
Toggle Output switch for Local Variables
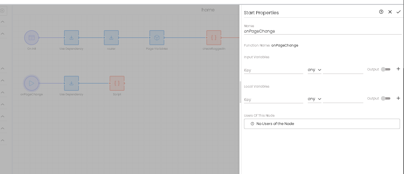(x=386, y=98)
